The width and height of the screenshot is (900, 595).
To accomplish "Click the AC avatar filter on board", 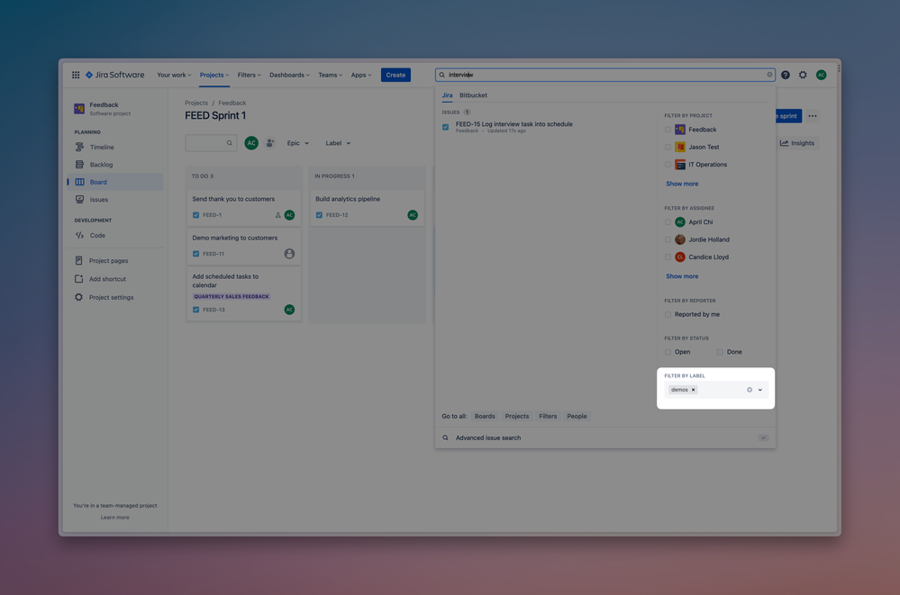I will (251, 143).
